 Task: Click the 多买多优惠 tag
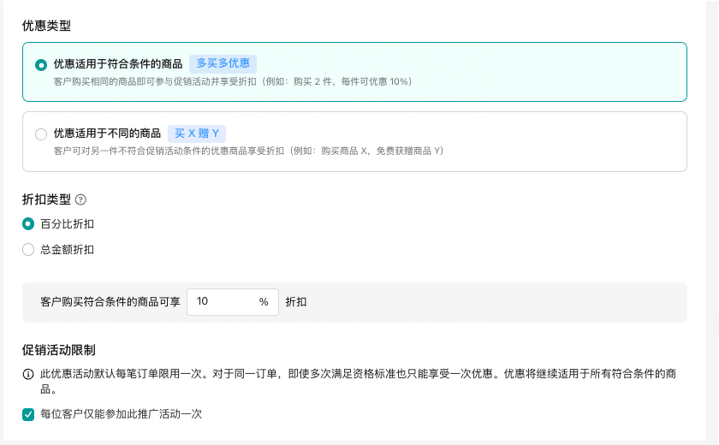[x=223, y=63]
